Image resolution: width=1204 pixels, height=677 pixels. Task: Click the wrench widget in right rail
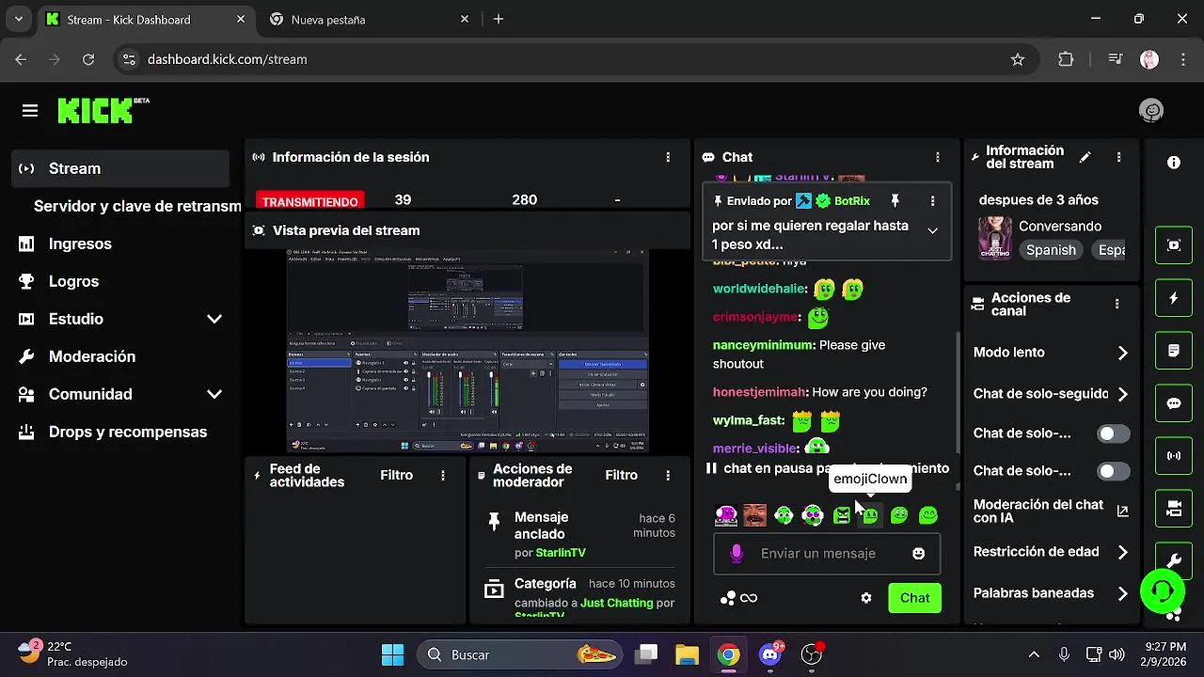1174,560
